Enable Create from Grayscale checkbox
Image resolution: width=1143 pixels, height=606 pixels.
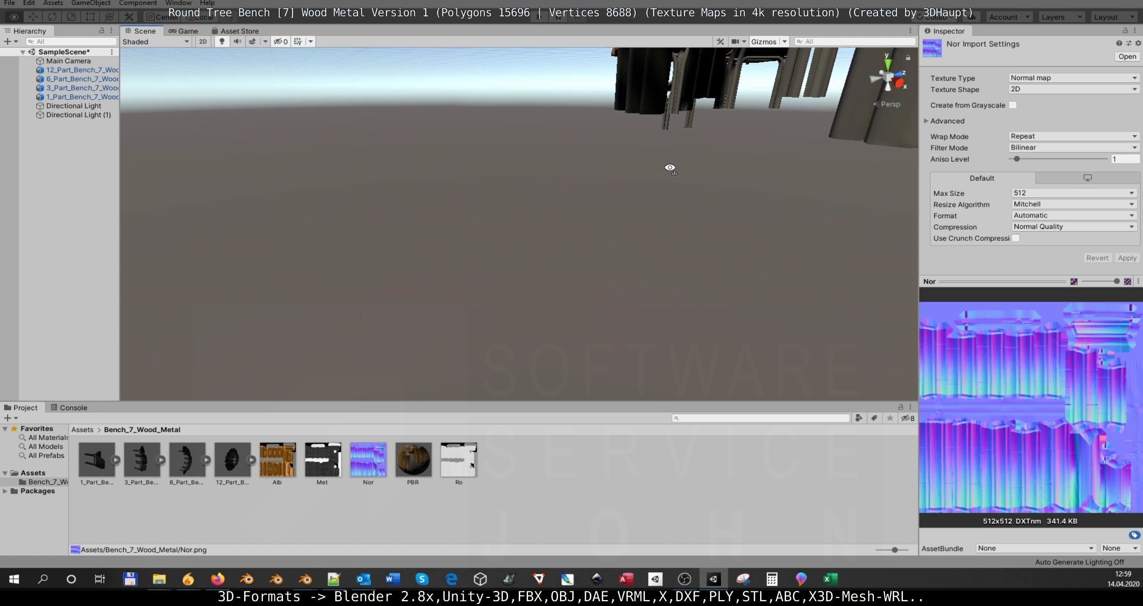click(1013, 105)
